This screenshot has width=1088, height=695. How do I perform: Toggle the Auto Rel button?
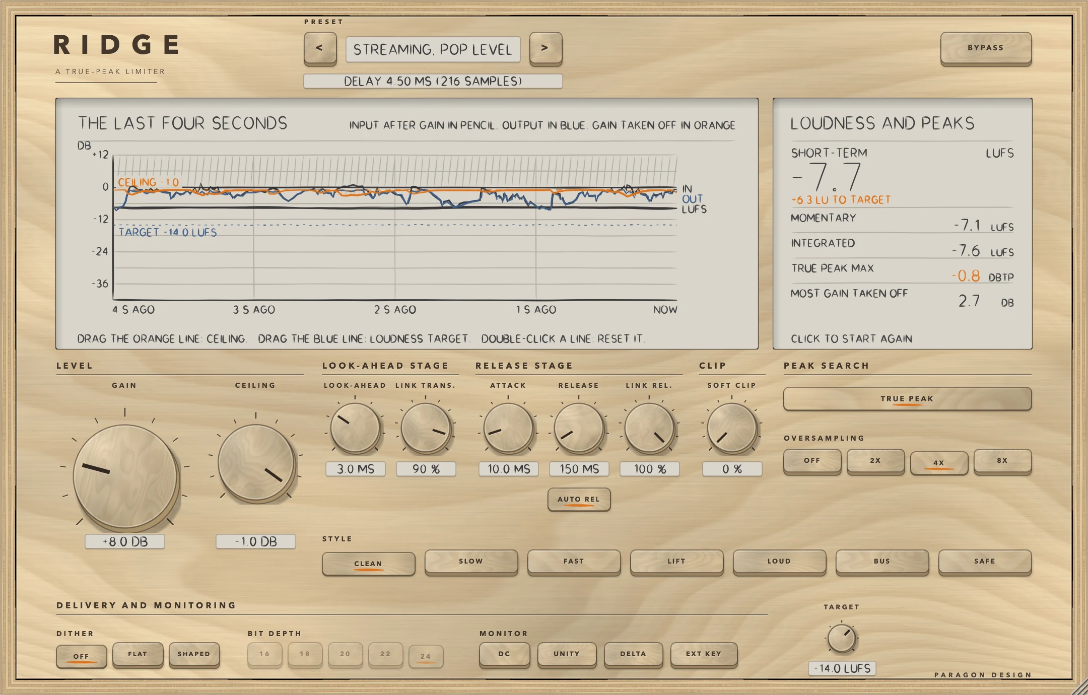click(579, 500)
